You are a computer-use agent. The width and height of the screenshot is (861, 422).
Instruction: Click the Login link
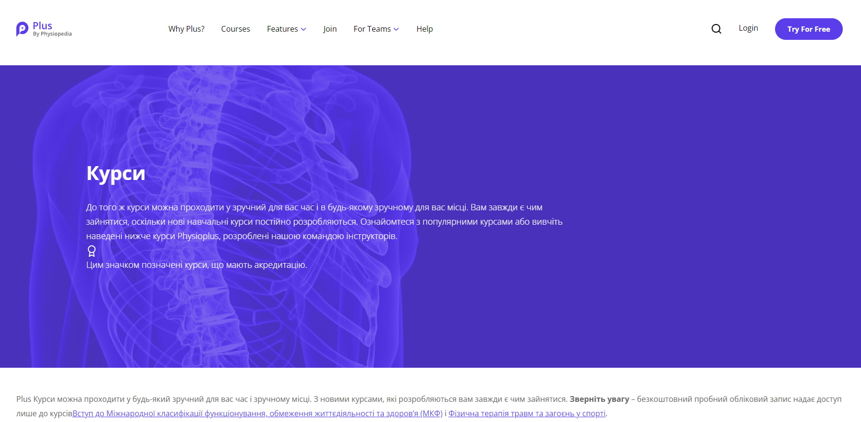[x=748, y=28]
